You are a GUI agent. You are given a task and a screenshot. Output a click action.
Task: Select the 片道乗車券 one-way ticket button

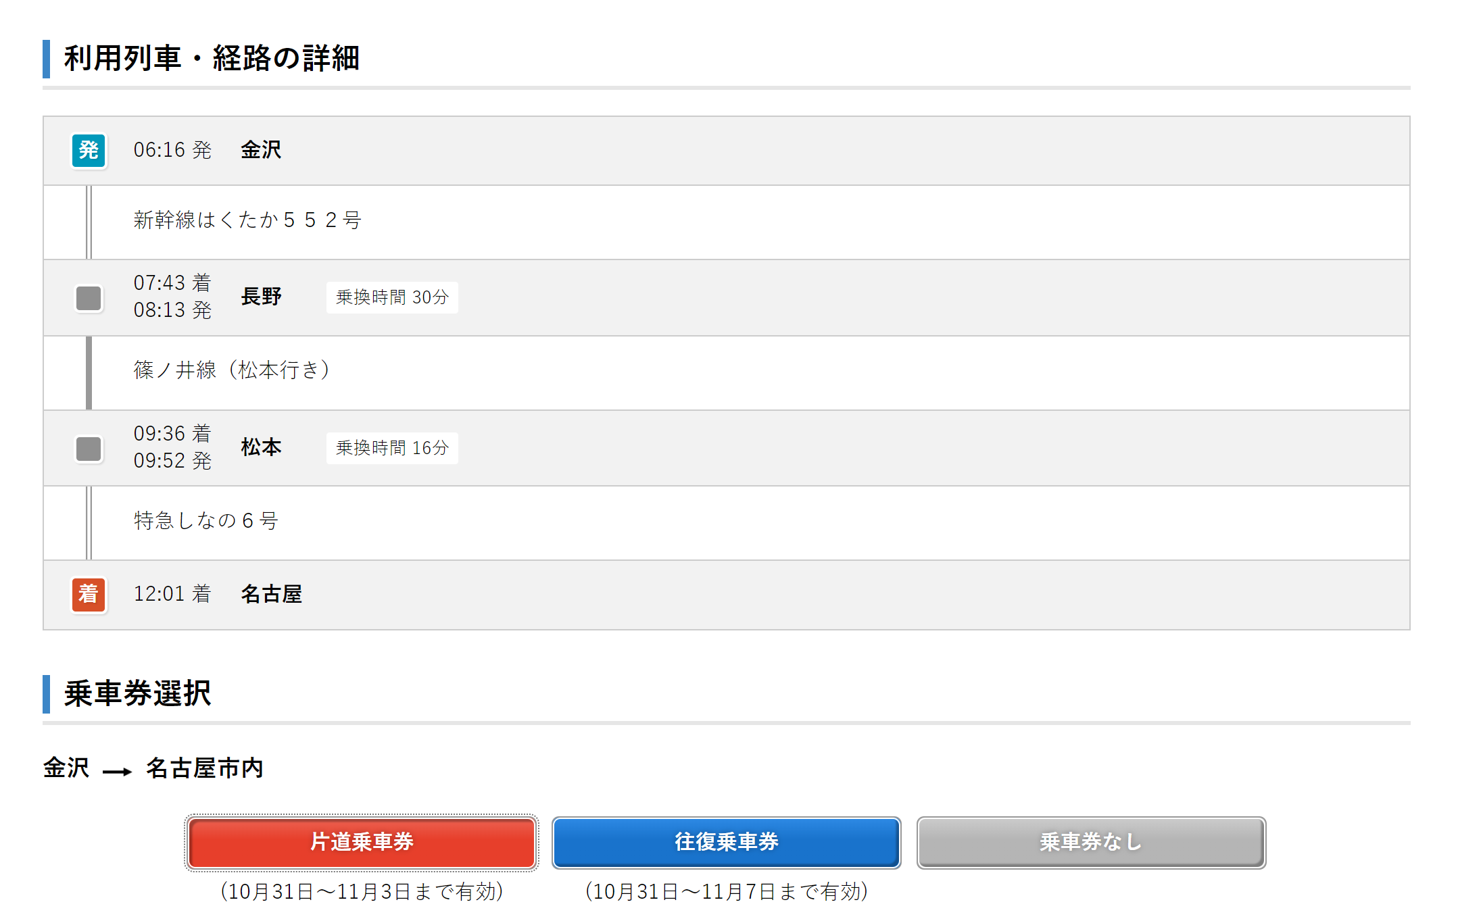(362, 842)
